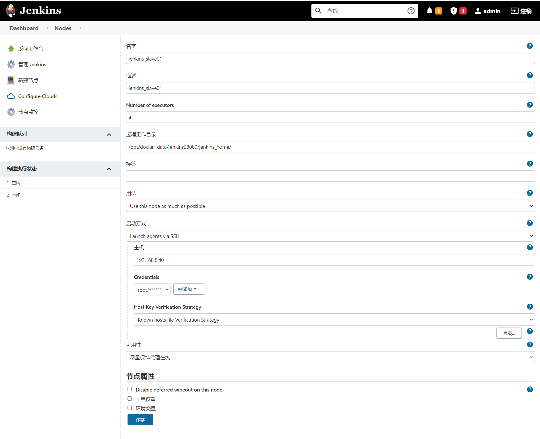Open the security warnings shield icon
This screenshot has height=439, width=540.
453,11
